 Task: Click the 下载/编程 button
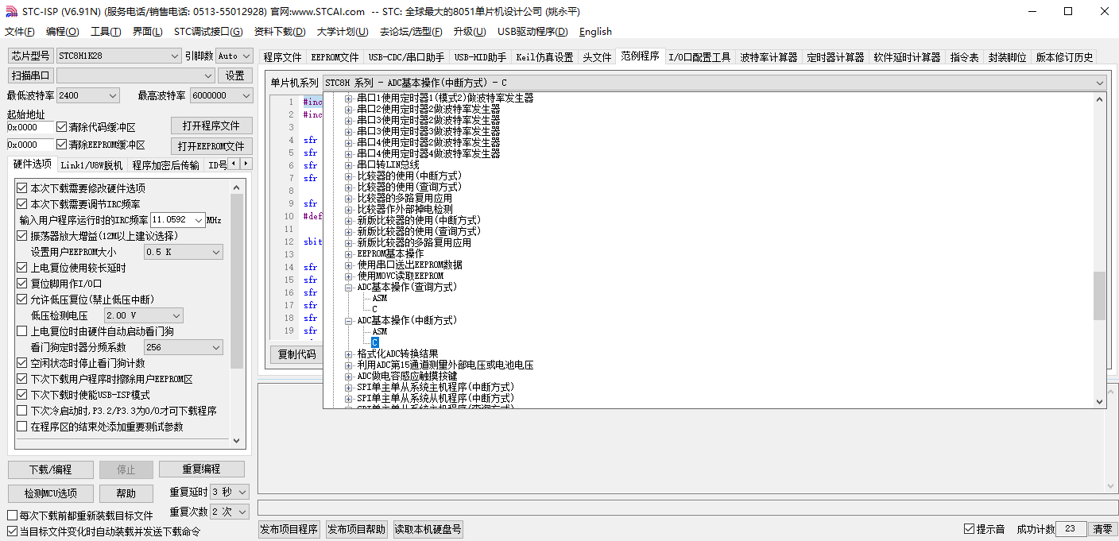pyautogui.click(x=51, y=470)
